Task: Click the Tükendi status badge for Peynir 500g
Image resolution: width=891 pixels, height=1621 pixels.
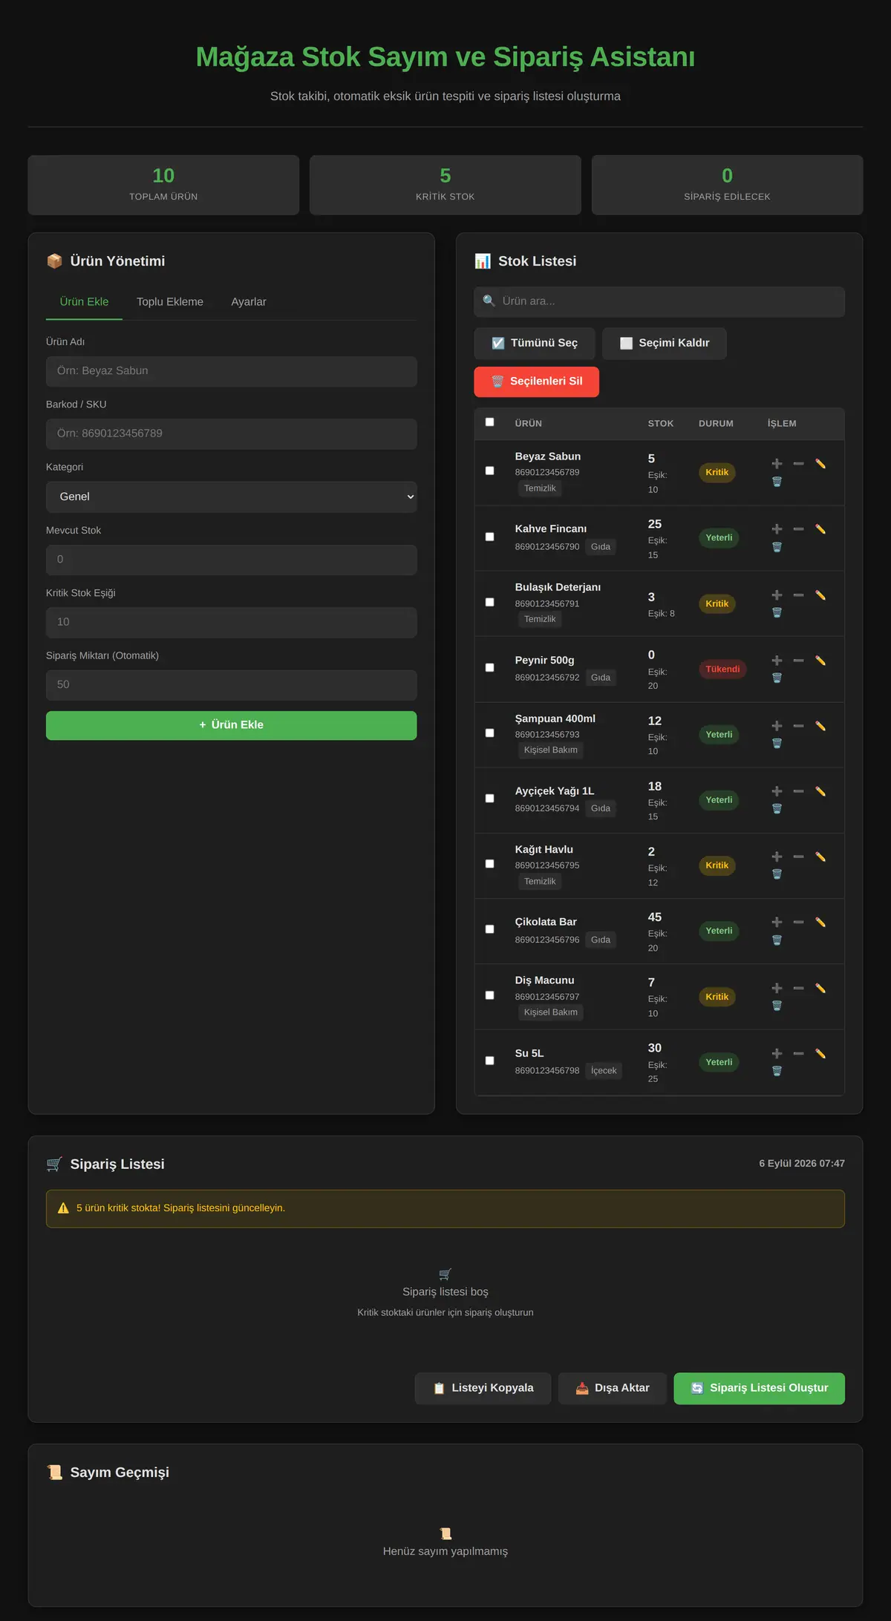Action: [722, 669]
